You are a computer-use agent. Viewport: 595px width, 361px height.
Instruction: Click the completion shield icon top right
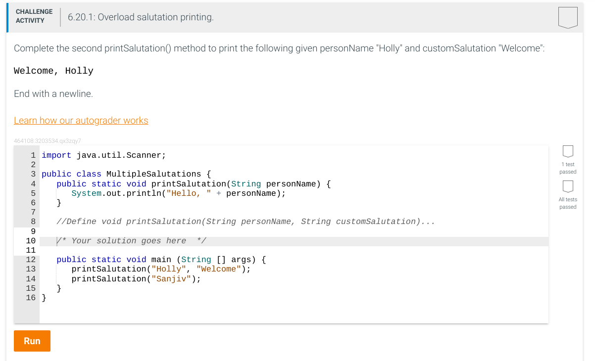point(568,17)
